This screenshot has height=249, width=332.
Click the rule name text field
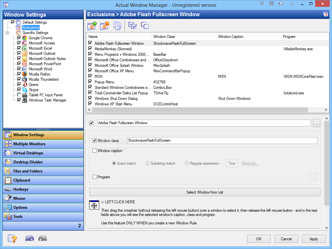click(204, 123)
